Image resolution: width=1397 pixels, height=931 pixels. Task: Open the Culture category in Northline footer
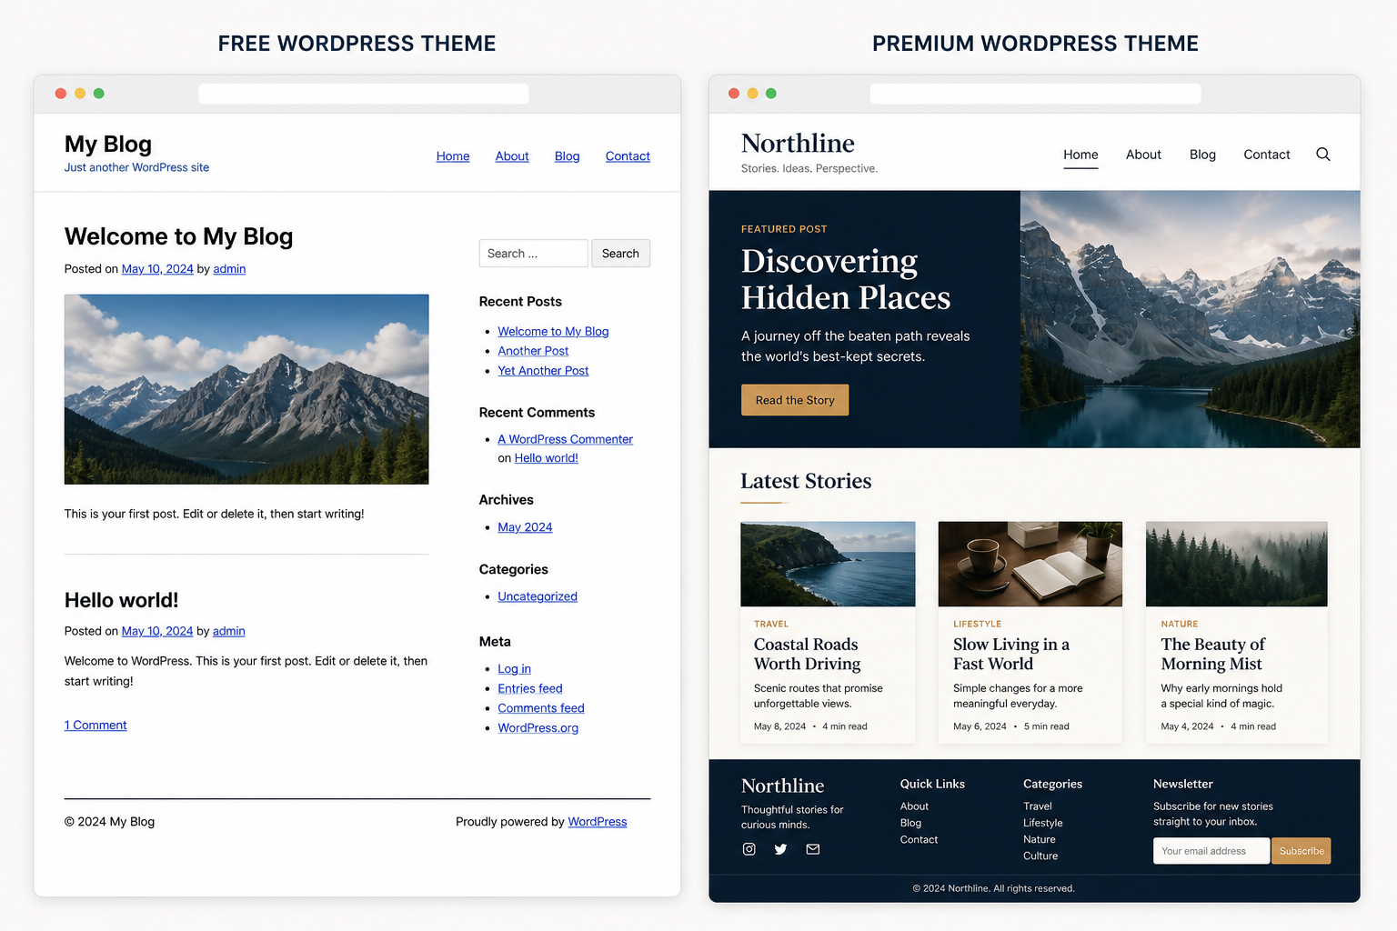click(1040, 856)
